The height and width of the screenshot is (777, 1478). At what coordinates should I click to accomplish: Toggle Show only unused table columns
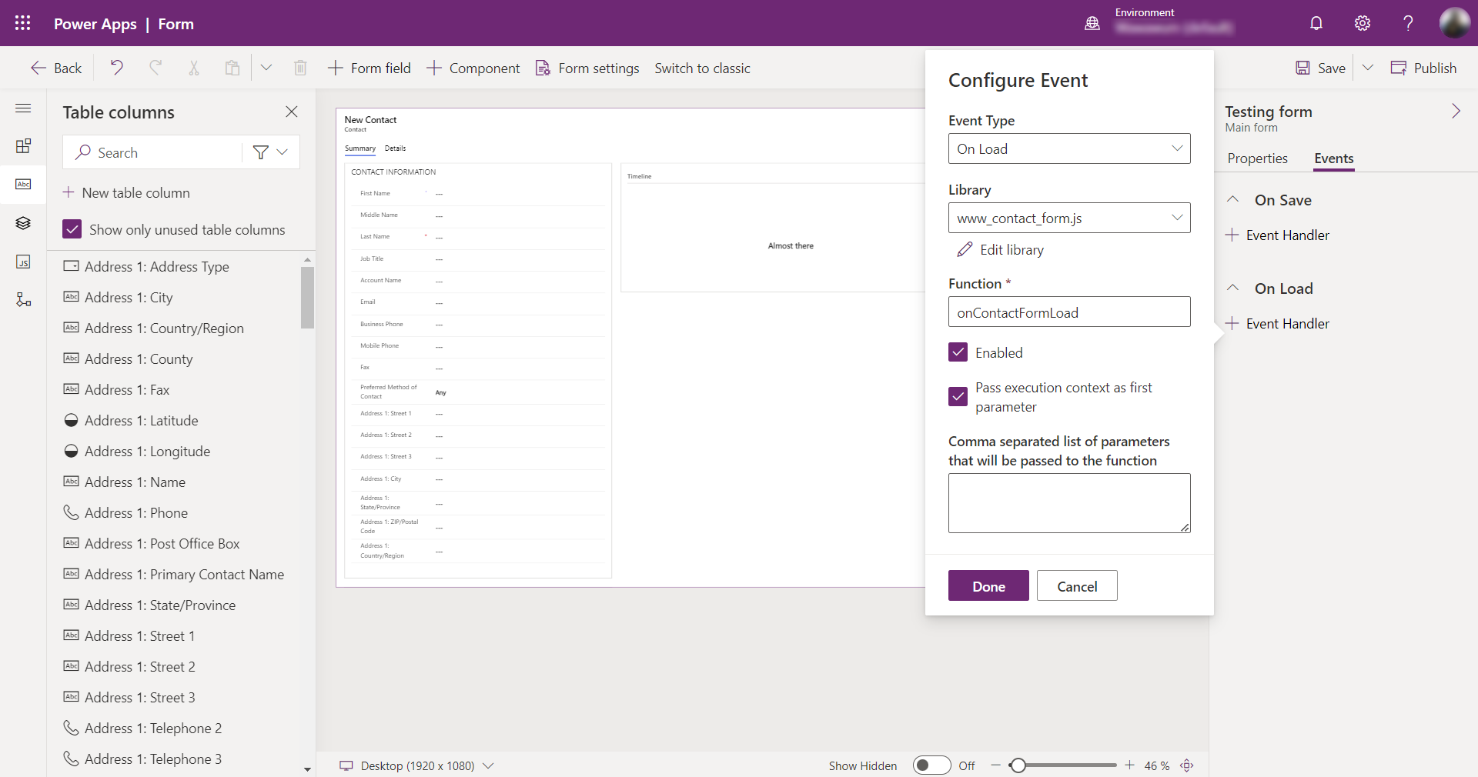coord(72,229)
